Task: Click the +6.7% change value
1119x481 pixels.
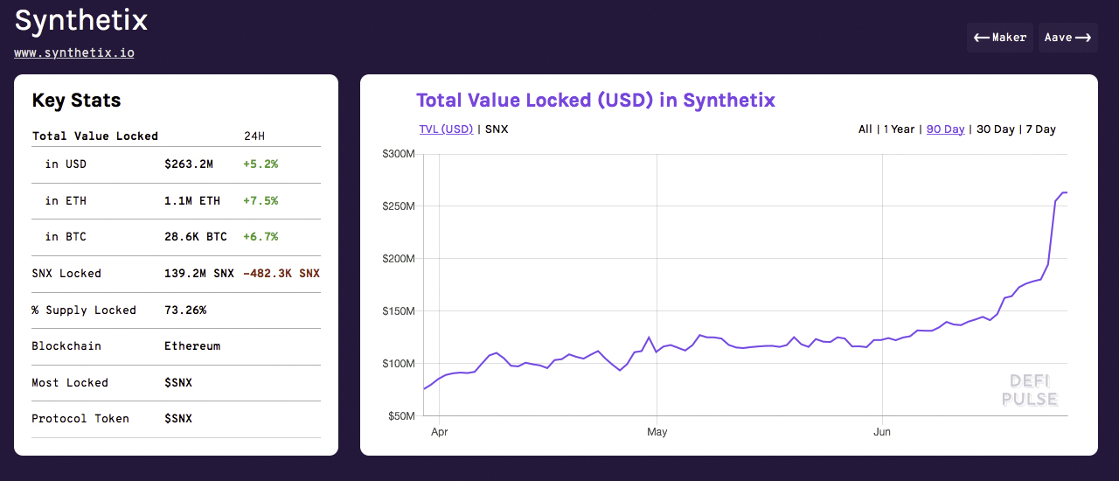Action: click(x=261, y=237)
